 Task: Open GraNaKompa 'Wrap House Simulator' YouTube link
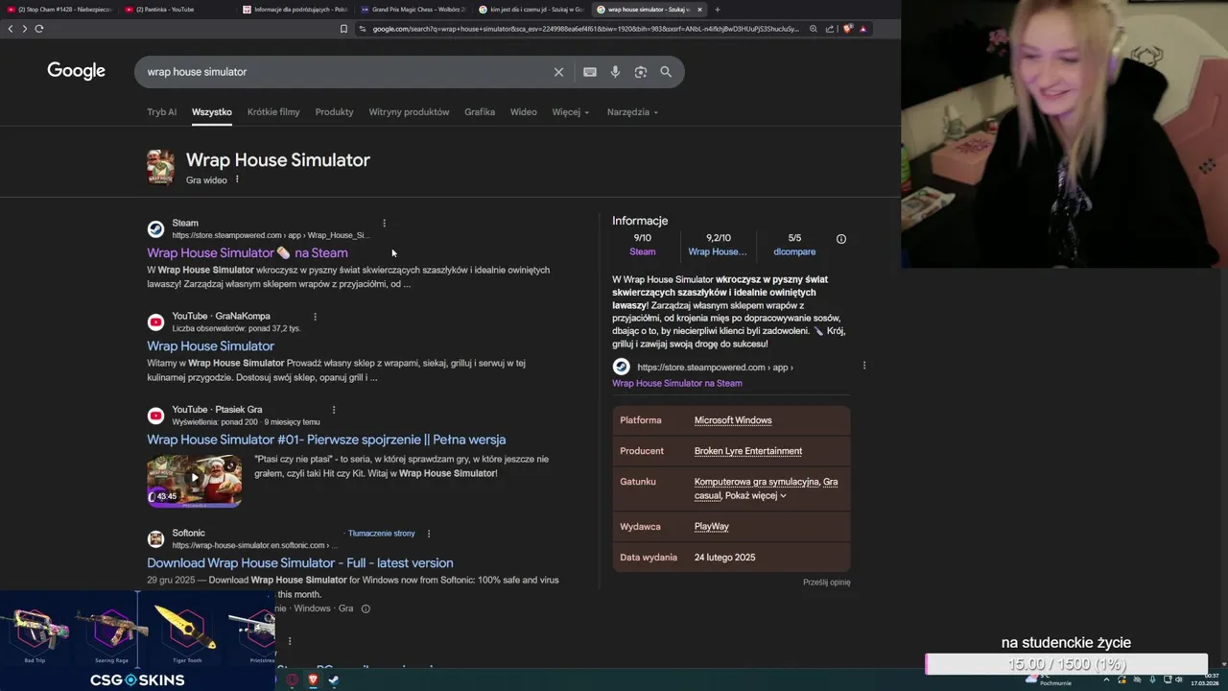(210, 346)
